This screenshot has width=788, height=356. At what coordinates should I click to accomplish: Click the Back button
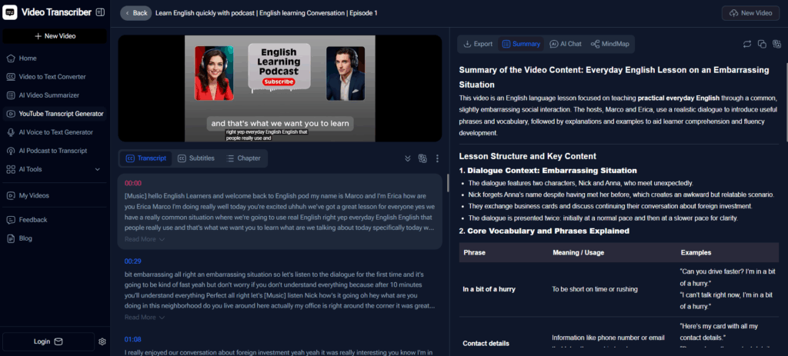pyautogui.click(x=135, y=13)
